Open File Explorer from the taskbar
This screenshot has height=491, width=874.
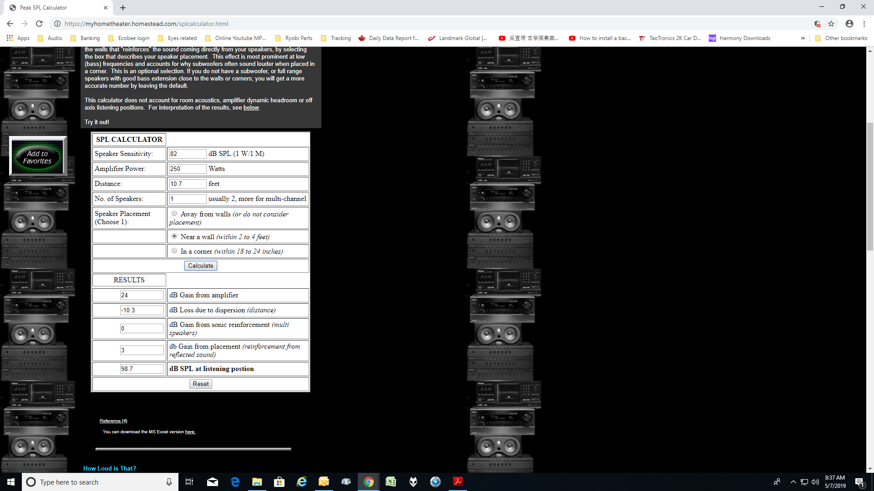(257, 482)
